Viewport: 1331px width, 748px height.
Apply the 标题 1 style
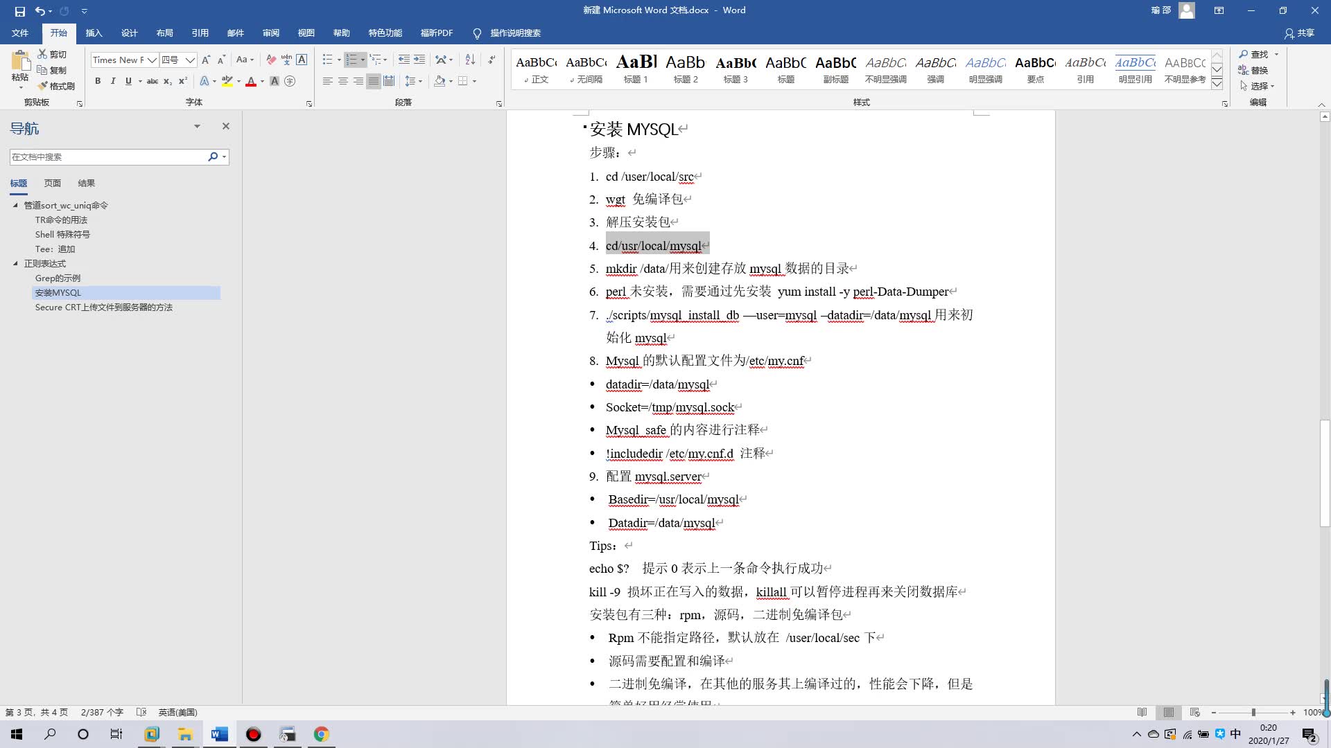click(636, 69)
